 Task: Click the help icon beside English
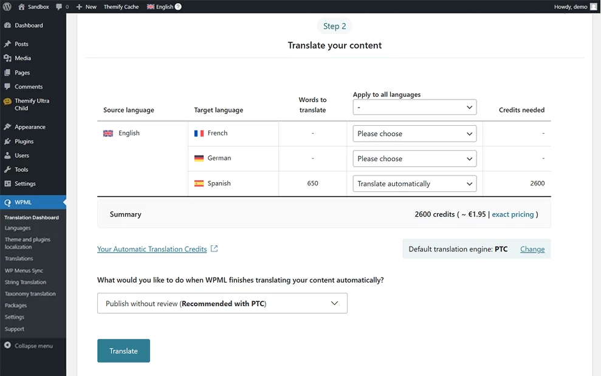178,7
